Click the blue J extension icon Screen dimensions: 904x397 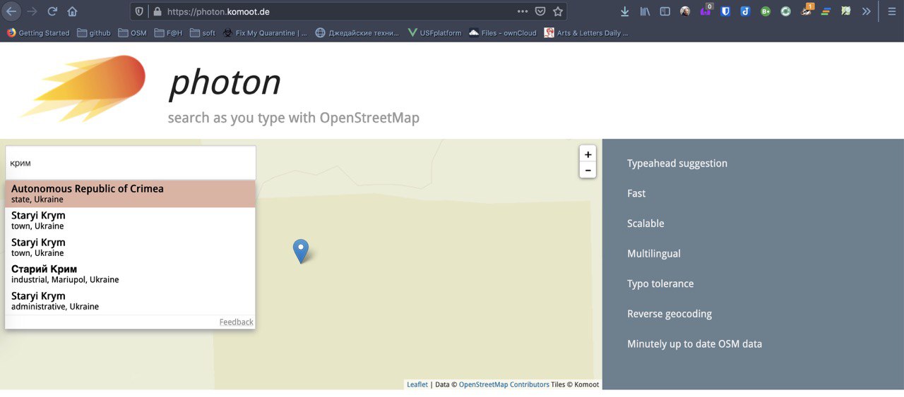745,11
